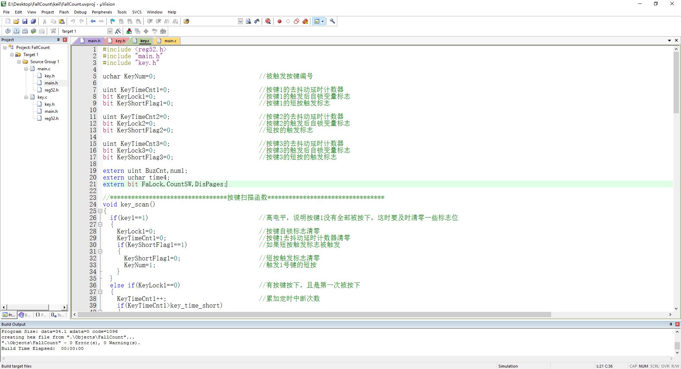681x369 pixels.
Task: Click the Save All toolbar icon
Action: (33, 21)
